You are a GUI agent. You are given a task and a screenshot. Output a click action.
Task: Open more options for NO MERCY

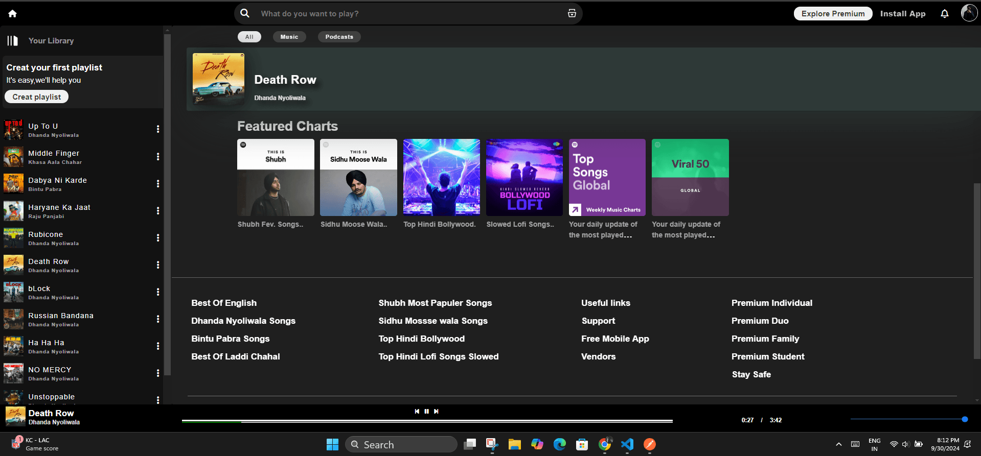pyautogui.click(x=158, y=373)
